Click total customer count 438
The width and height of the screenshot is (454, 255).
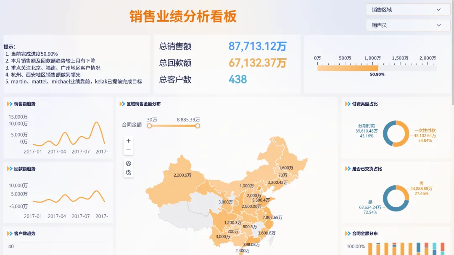238,79
